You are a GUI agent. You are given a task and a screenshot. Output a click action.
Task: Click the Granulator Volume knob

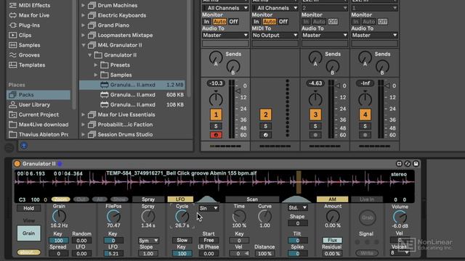(x=400, y=217)
